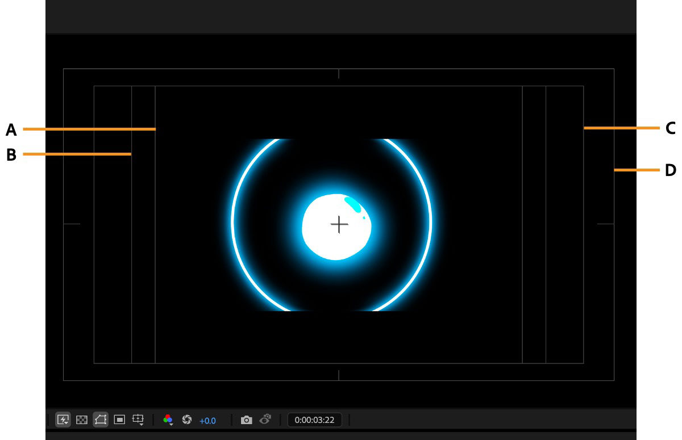The image size is (682, 440).
Task: Click the composition anchor point crosshair
Action: coord(339,225)
